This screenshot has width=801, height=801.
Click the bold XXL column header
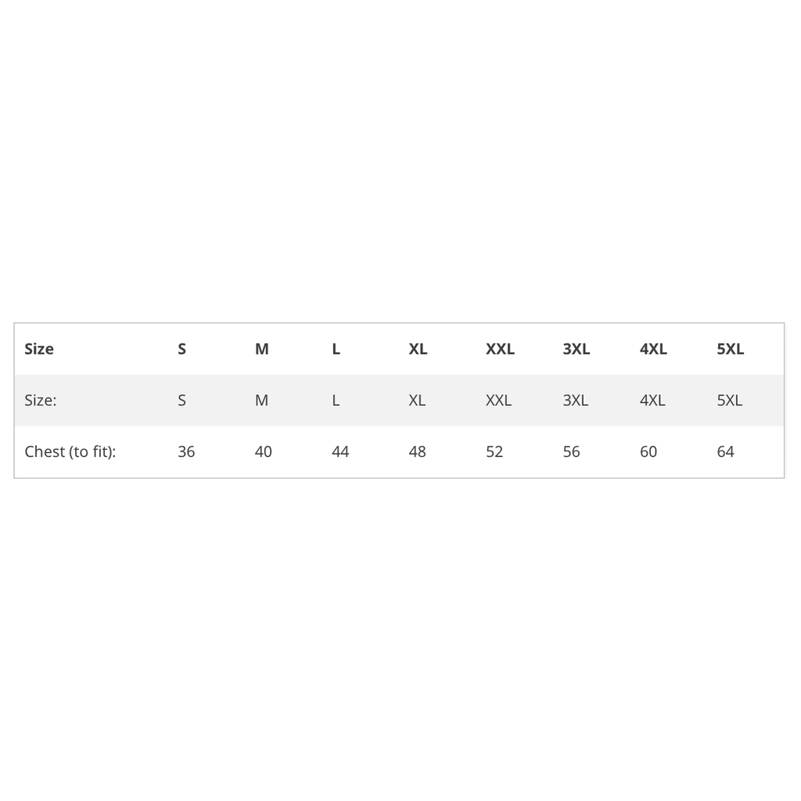pyautogui.click(x=500, y=349)
